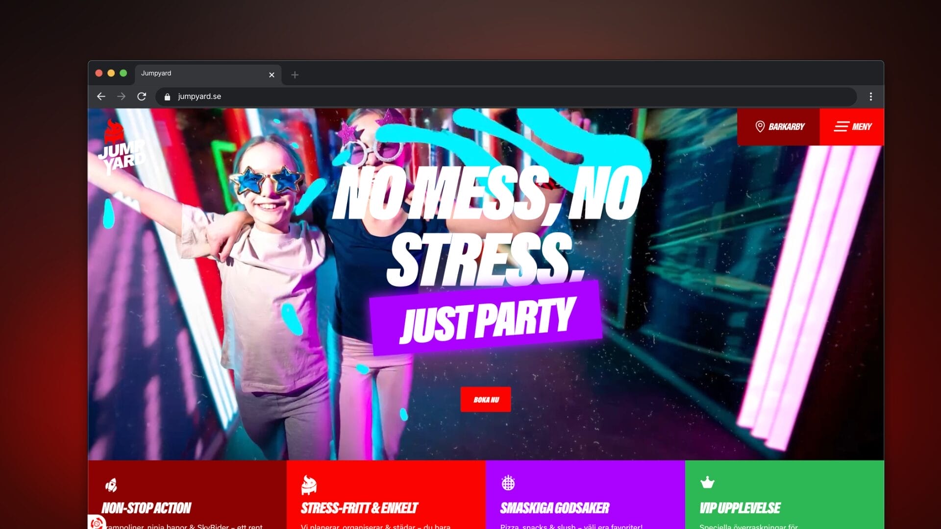Open the browser three-dot menu
This screenshot has width=941, height=529.
click(870, 96)
